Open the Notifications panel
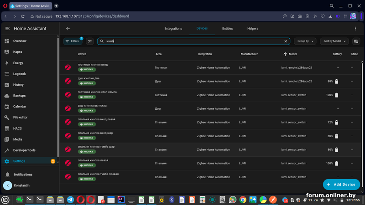The width and height of the screenshot is (365, 205). pyautogui.click(x=23, y=174)
